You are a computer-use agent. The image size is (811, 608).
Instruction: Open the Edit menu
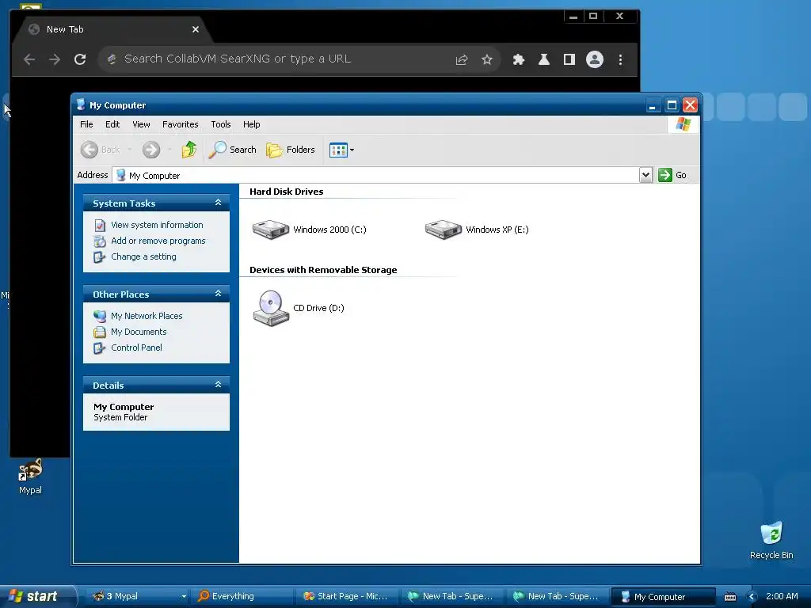[112, 124]
